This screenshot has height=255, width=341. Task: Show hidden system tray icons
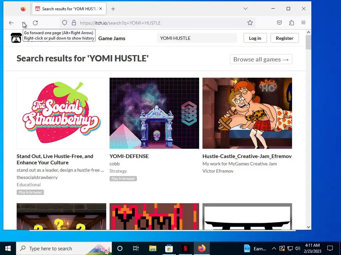pyautogui.click(x=274, y=248)
